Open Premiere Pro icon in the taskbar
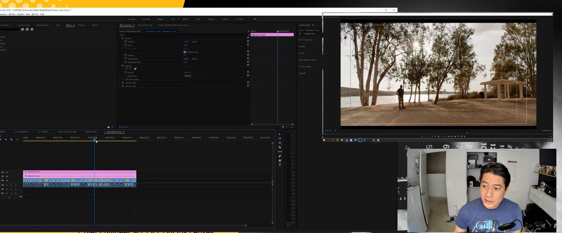 point(360,140)
